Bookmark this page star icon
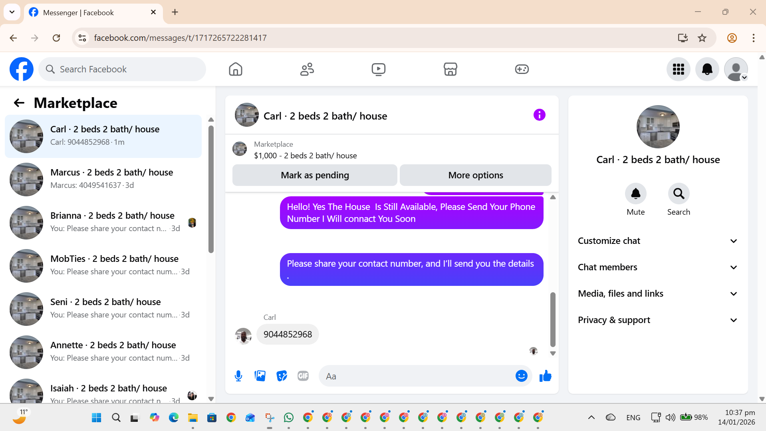Image resolution: width=766 pixels, height=431 pixels. (x=702, y=38)
